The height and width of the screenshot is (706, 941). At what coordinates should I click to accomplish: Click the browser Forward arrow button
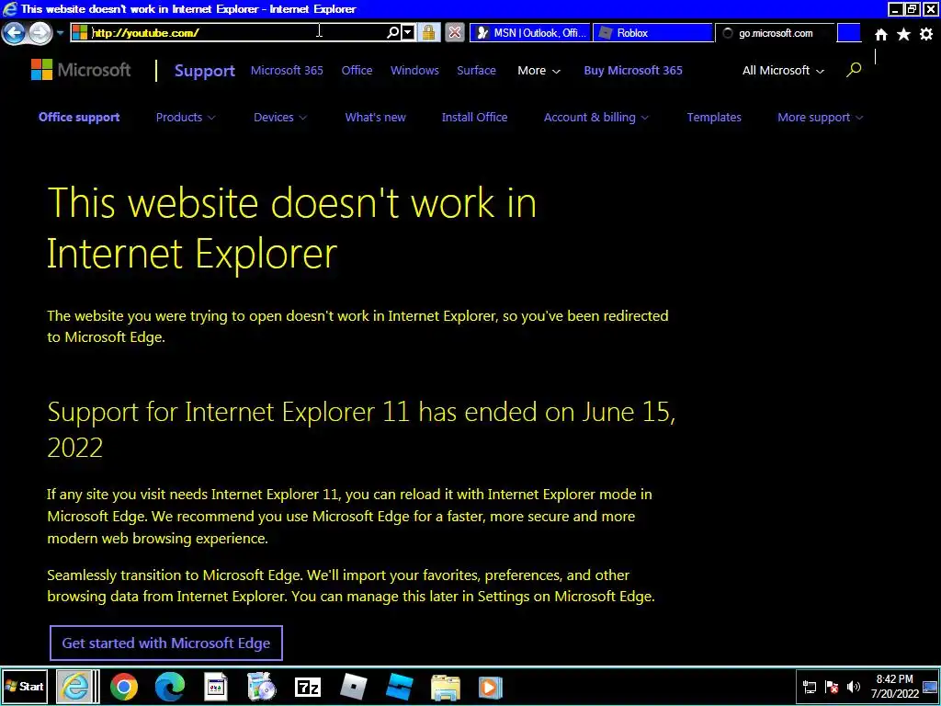pyautogui.click(x=40, y=32)
